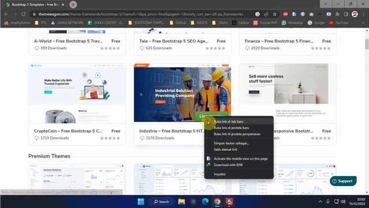
Task: Expand the bookmarks overflow chevron
Action: 363,23
